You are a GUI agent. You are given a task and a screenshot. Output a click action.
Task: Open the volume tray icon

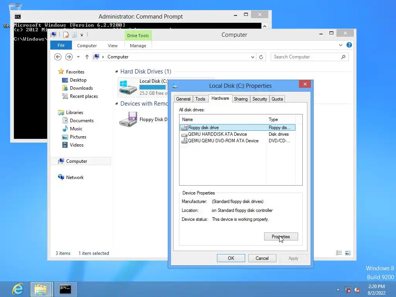tap(357, 290)
